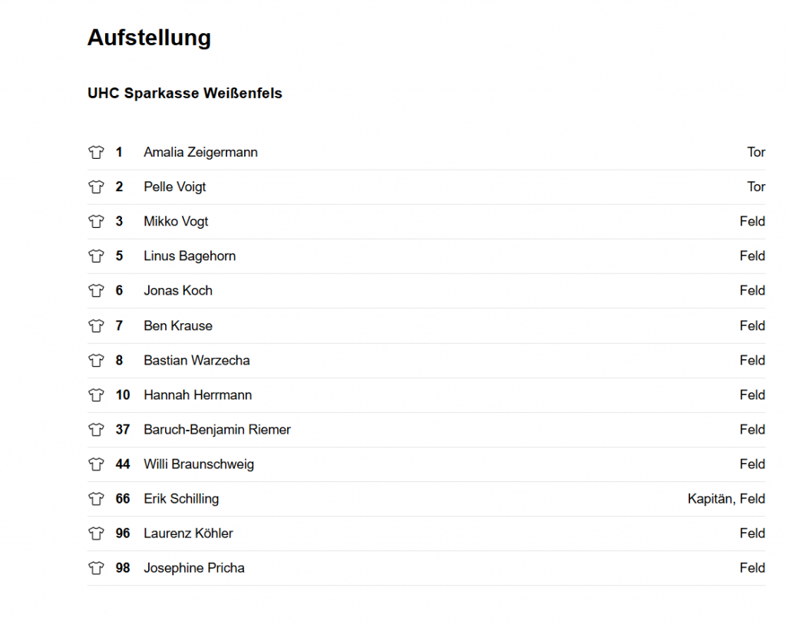Image resolution: width=786 pixels, height=631 pixels.
Task: Click the Tor label for Amalia Zeigermann
Action: [x=756, y=152]
